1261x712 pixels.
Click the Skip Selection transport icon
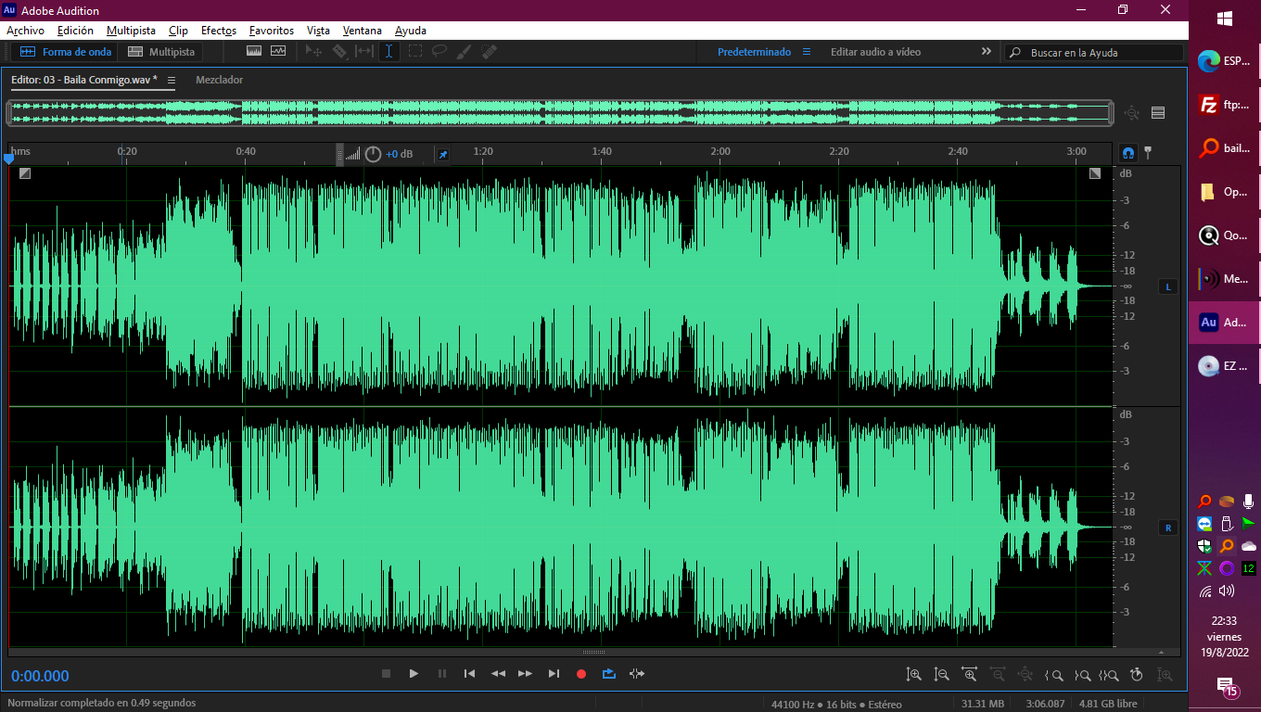(637, 674)
